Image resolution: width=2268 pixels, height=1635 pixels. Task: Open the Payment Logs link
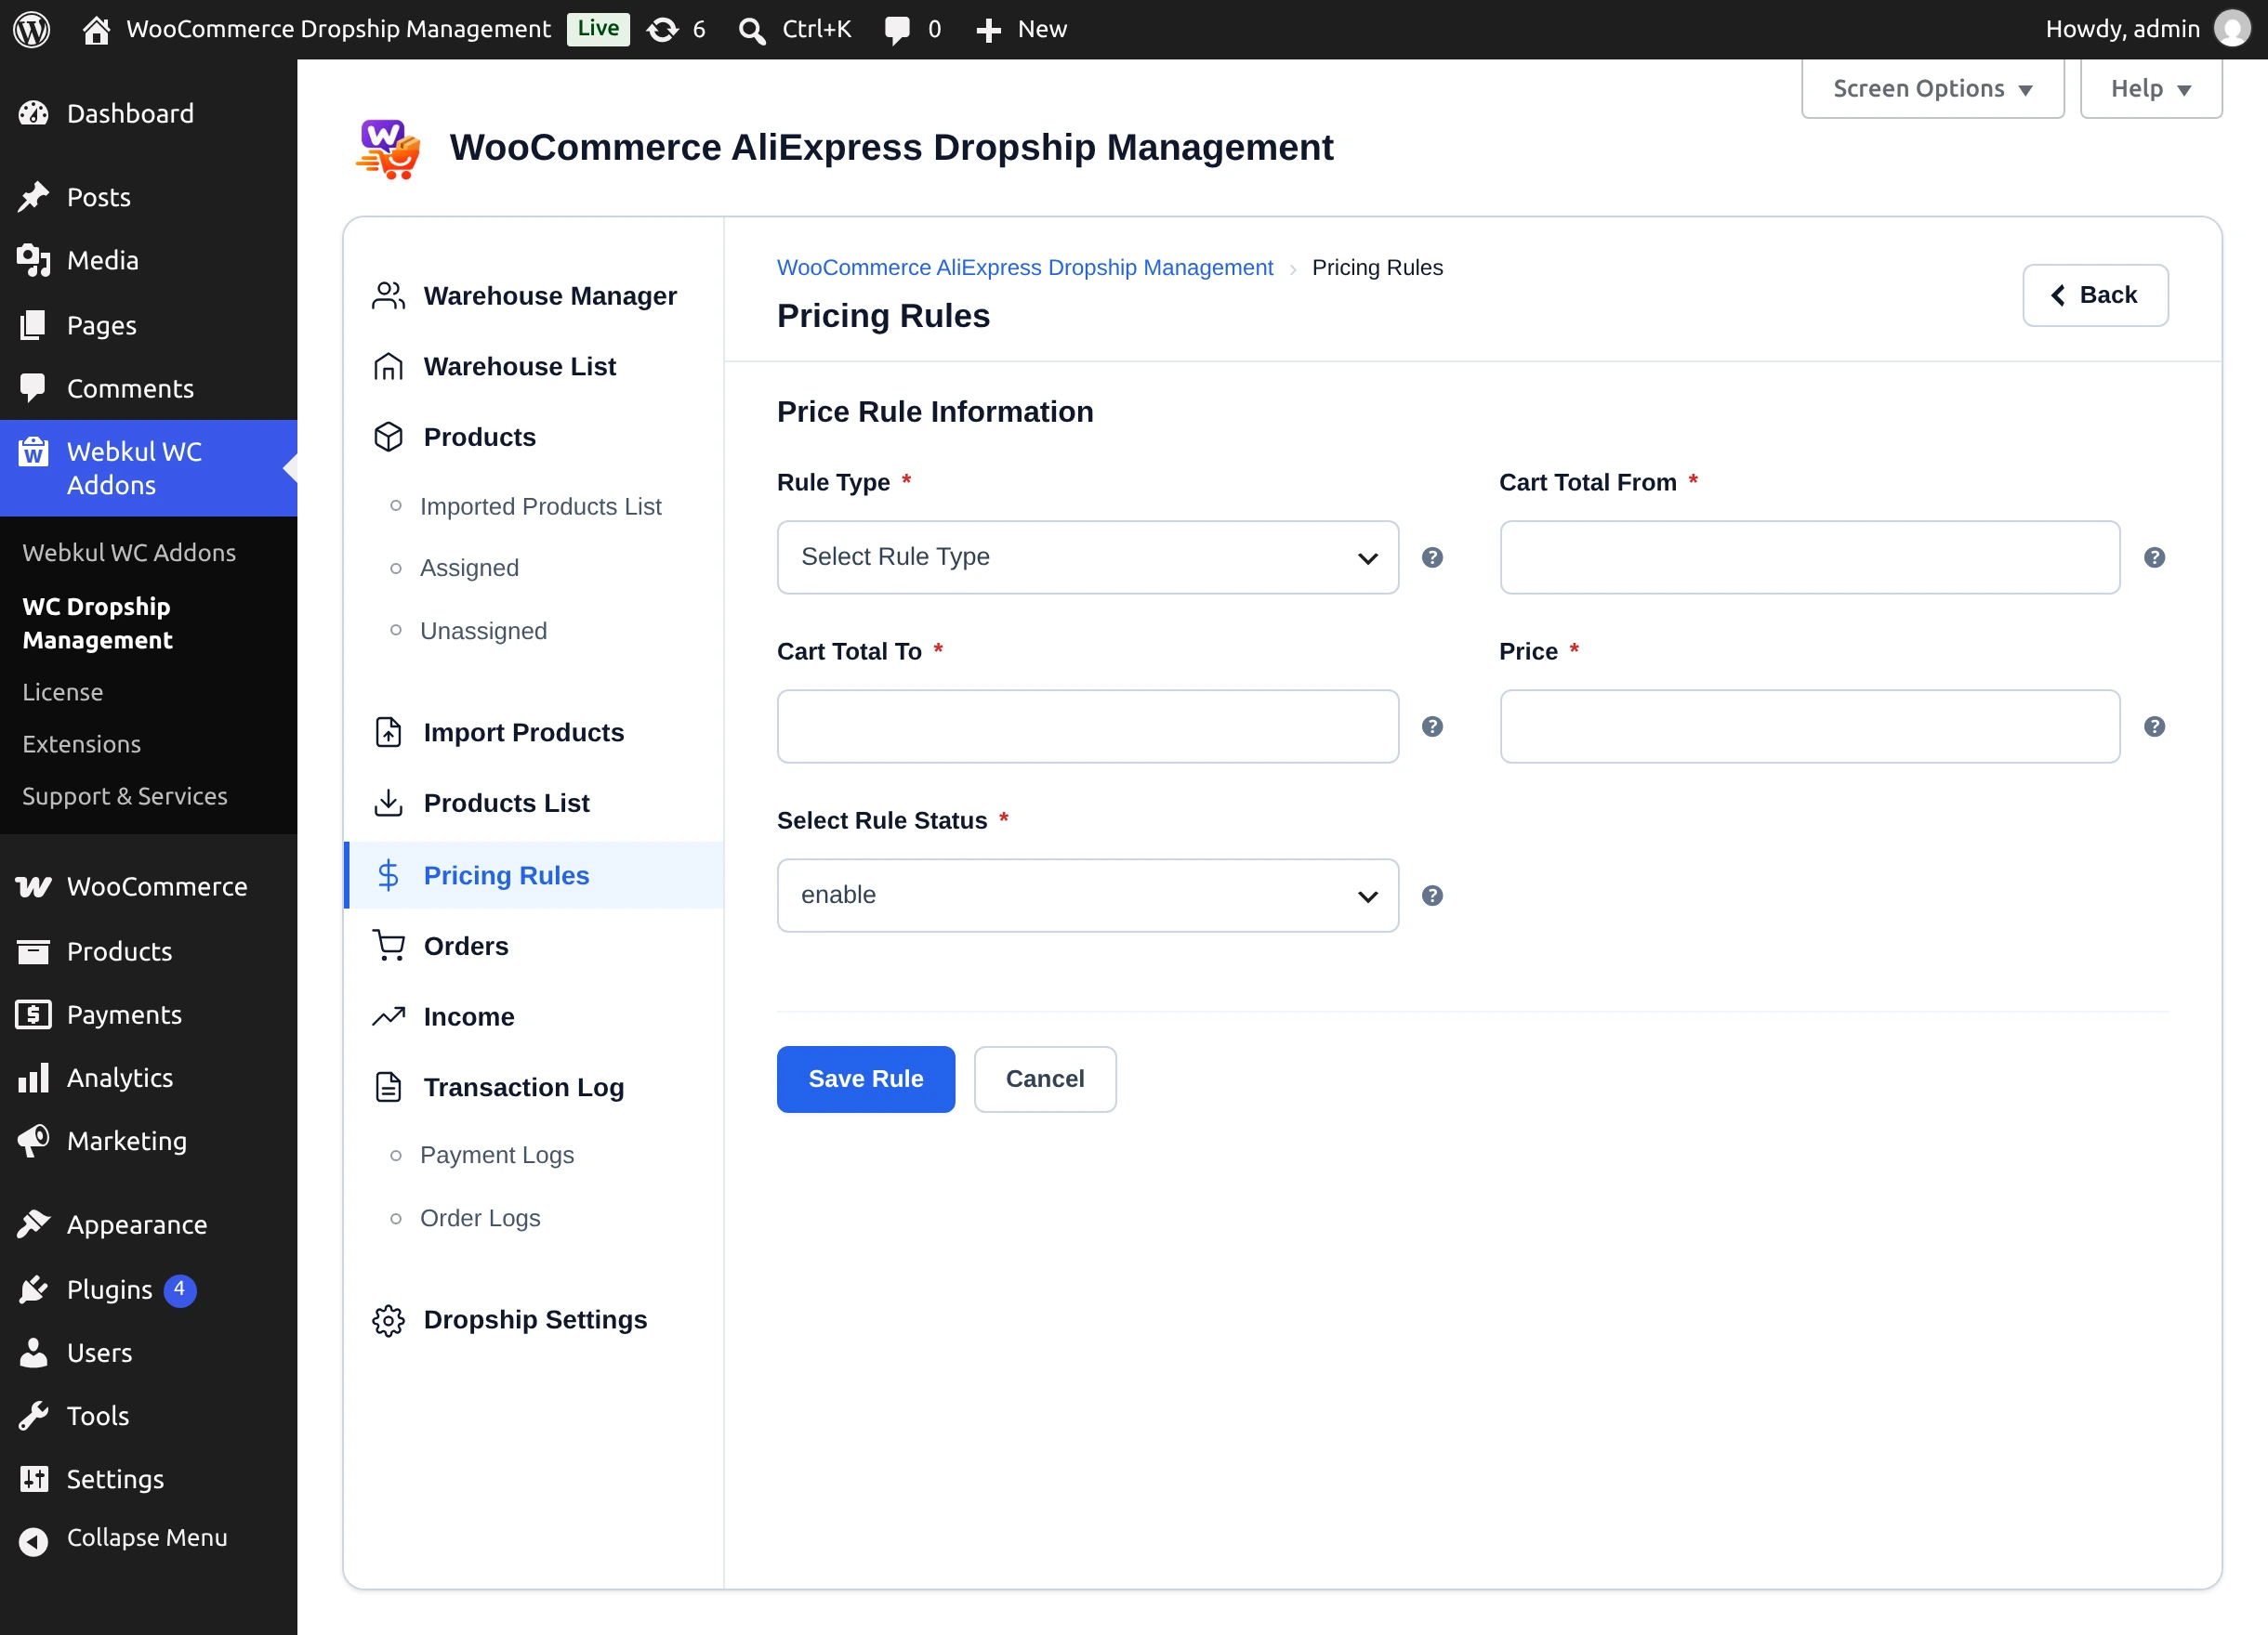(497, 1156)
